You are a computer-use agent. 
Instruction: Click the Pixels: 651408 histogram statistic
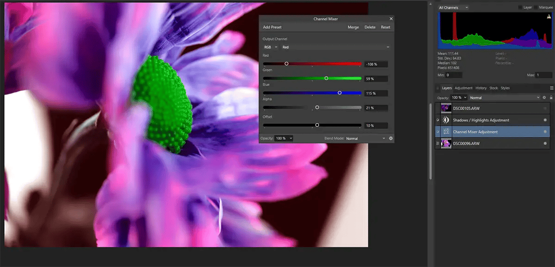click(450, 68)
